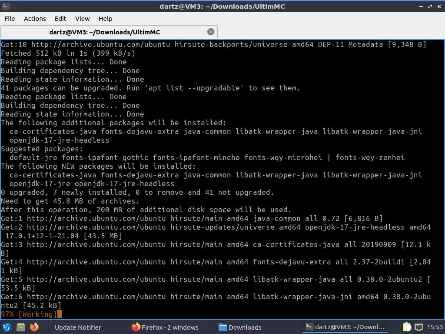445x334 pixels.
Task: Click the 'Fetched 512 kB in 1s' line
Action: (68, 53)
